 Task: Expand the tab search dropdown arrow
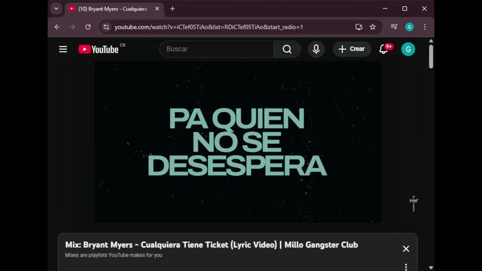(x=56, y=9)
